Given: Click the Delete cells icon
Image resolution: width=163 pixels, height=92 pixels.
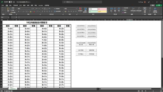Looking at the screenshot, I should coord(115,9).
